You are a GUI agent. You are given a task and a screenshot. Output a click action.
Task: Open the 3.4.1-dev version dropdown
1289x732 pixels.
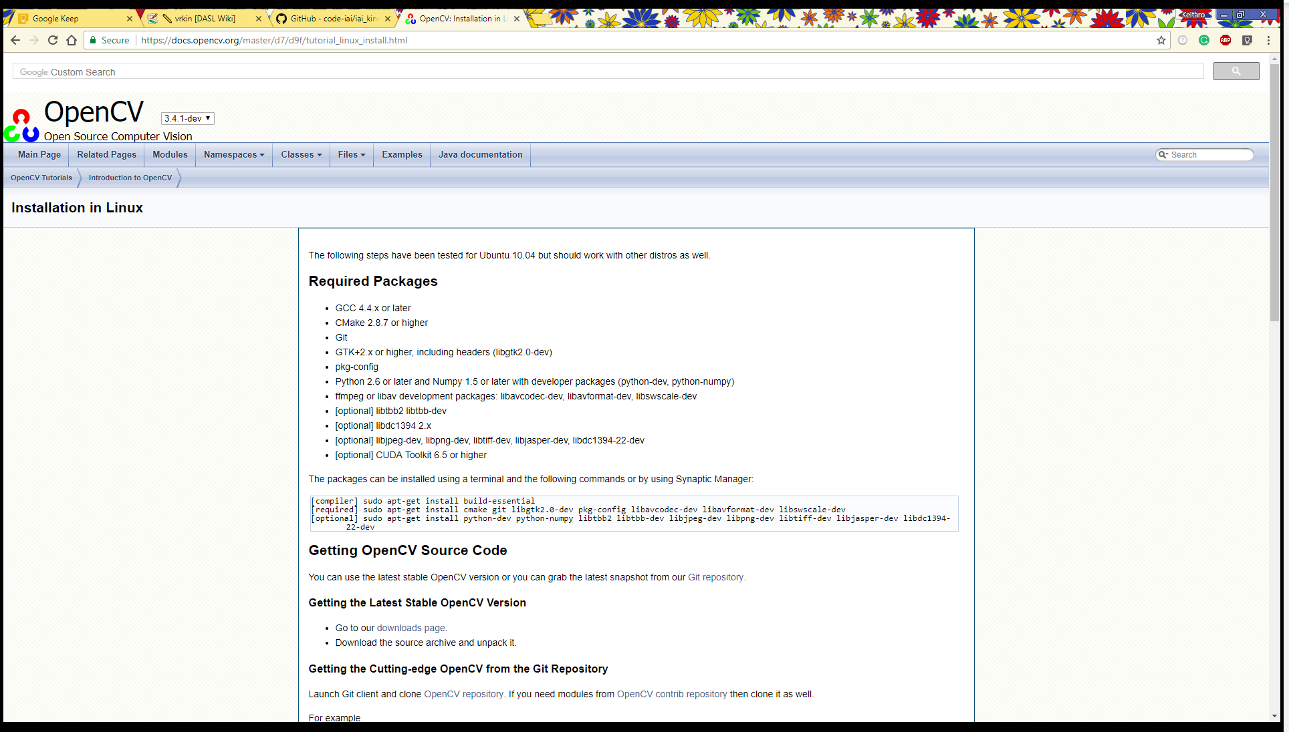coord(187,118)
